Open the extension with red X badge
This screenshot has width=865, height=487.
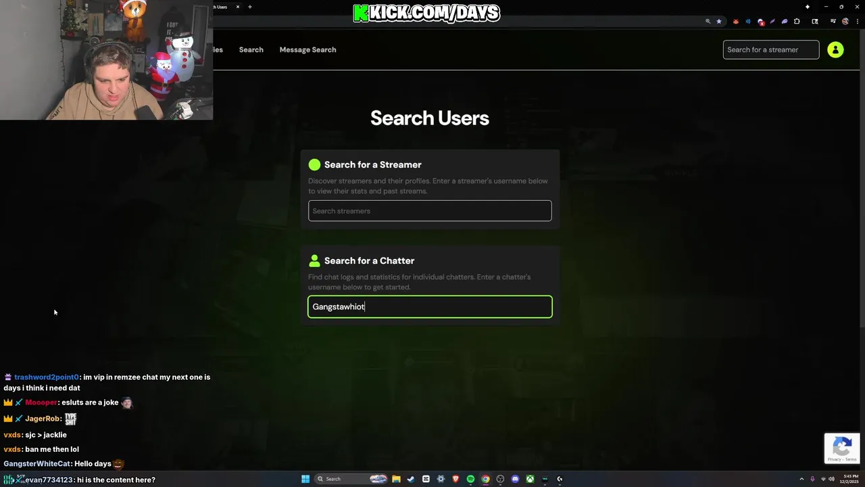coord(761,22)
